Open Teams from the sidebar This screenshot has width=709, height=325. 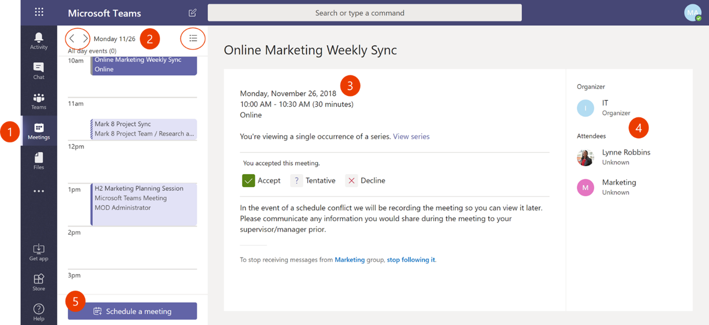[39, 101]
